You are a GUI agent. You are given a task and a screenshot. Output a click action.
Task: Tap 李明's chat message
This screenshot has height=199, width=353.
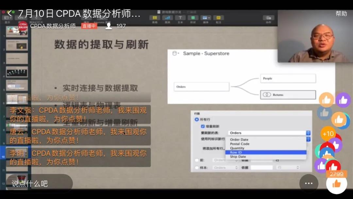[78, 157]
